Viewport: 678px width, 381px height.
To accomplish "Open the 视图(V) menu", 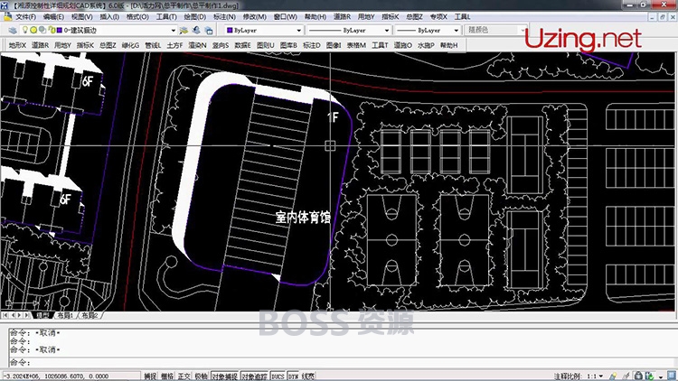I will (x=81, y=16).
